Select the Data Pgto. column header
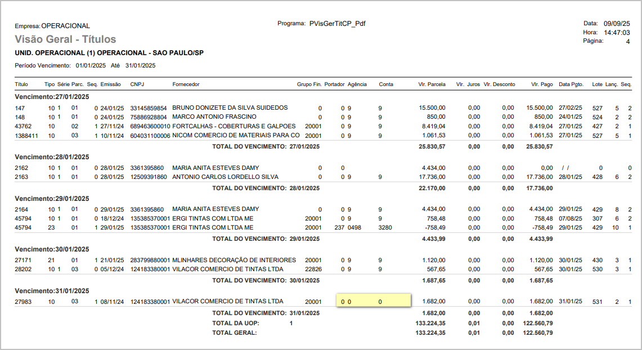The height and width of the screenshot is (350, 642). coord(571,84)
